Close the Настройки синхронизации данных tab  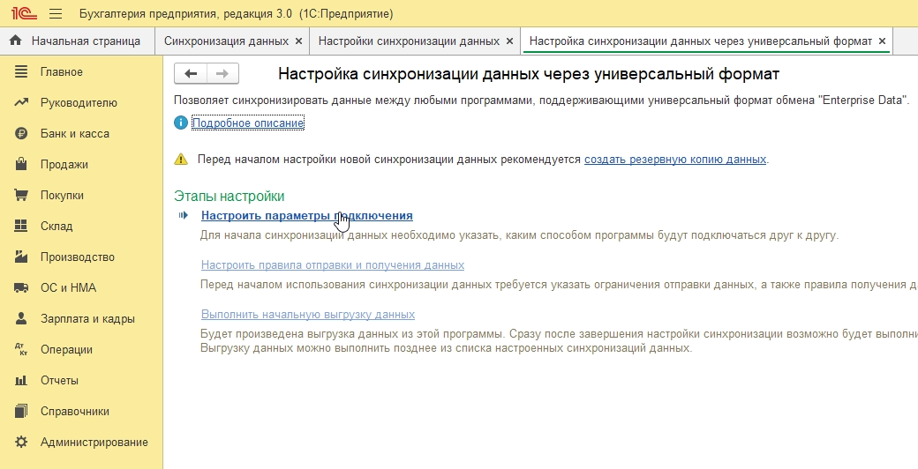click(509, 41)
